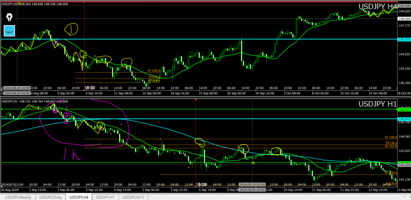Select the cyan horizontal line on H4 chart
The width and height of the screenshot is (411, 200).
[x=201, y=39]
